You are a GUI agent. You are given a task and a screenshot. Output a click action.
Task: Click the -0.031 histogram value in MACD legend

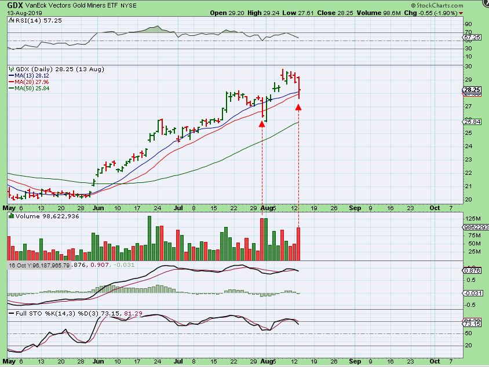click(x=124, y=265)
